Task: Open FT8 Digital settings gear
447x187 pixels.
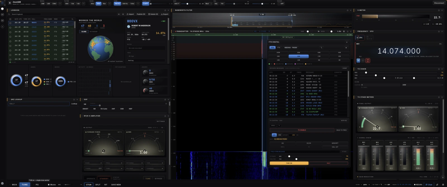Action: [346, 48]
